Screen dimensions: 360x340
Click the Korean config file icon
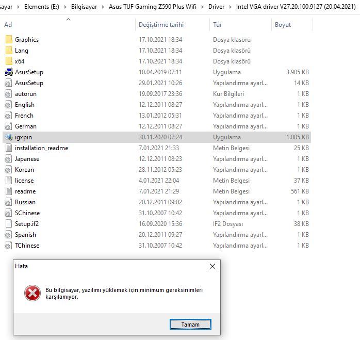(x=8, y=170)
